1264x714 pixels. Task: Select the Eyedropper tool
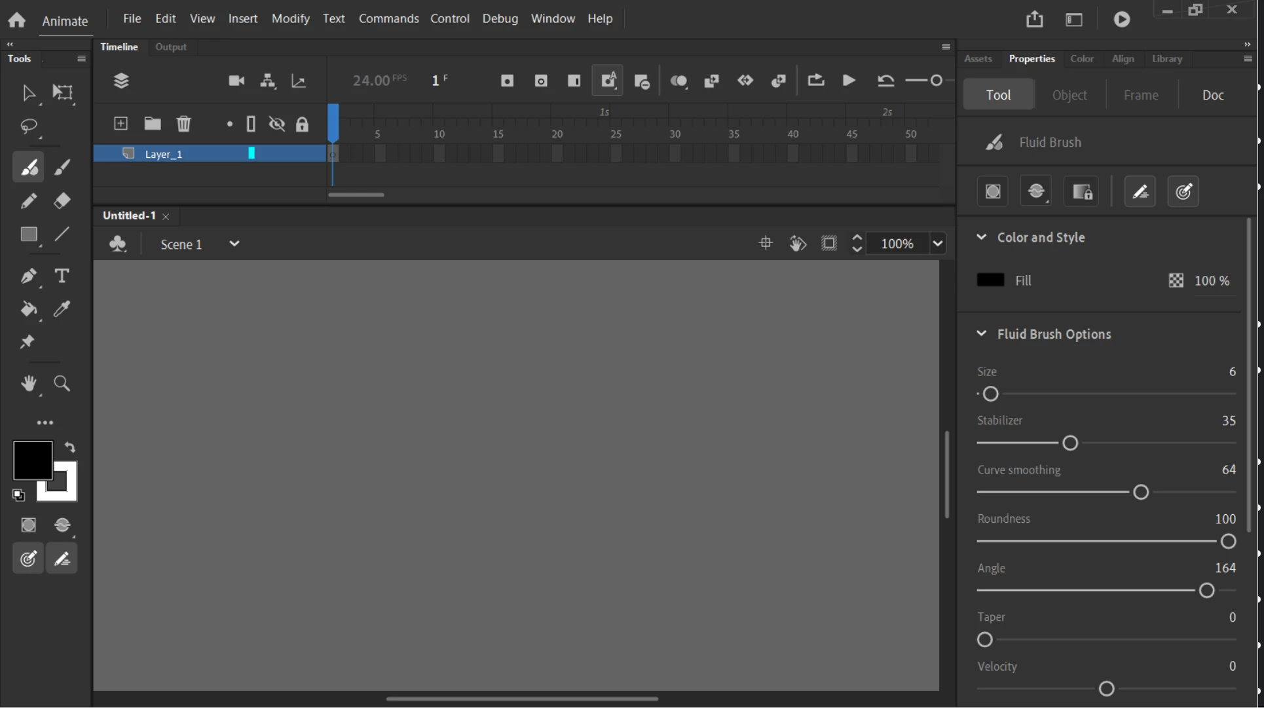62,309
